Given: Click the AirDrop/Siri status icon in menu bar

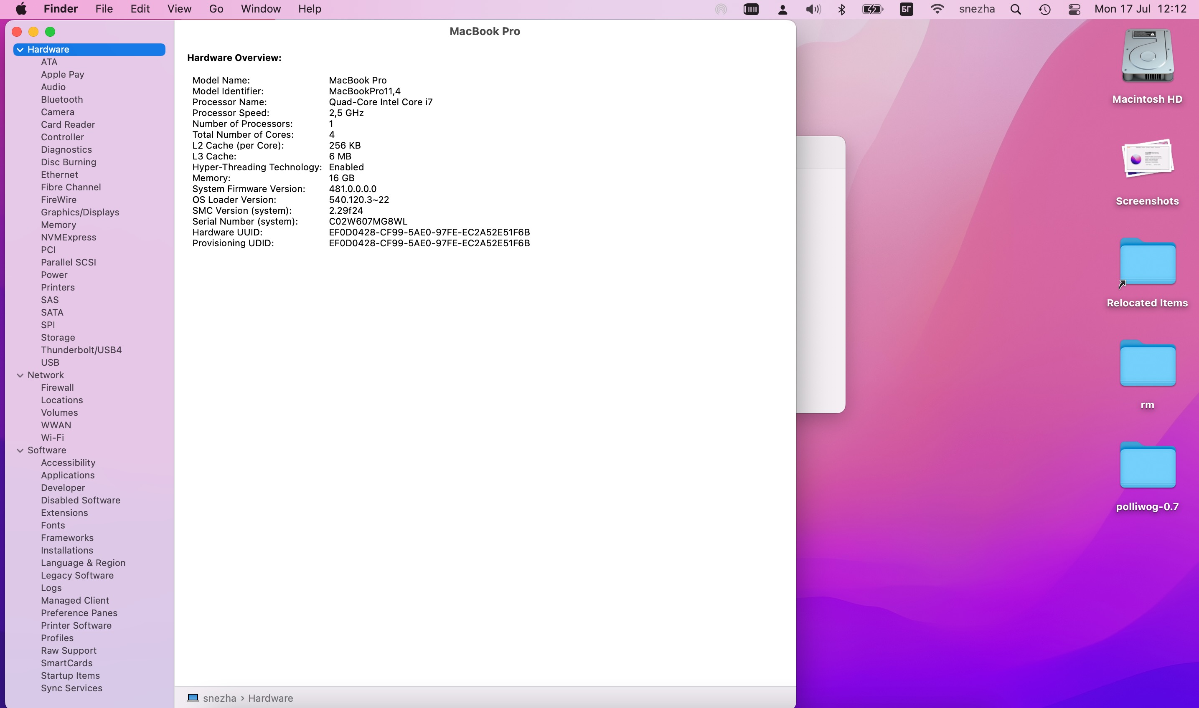Looking at the screenshot, I should pos(721,9).
